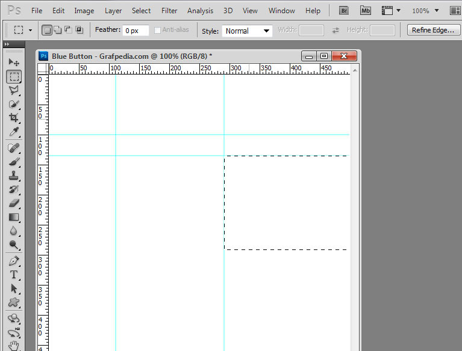Select the Spot Healing Brush tool
Screen dimensions: 462x351
tap(14, 148)
